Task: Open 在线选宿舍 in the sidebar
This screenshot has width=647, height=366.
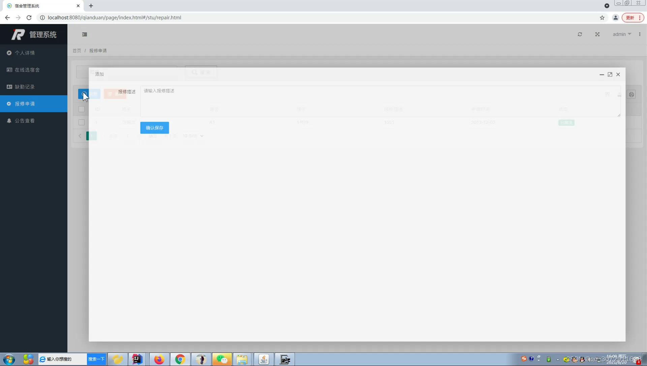Action: [34, 70]
